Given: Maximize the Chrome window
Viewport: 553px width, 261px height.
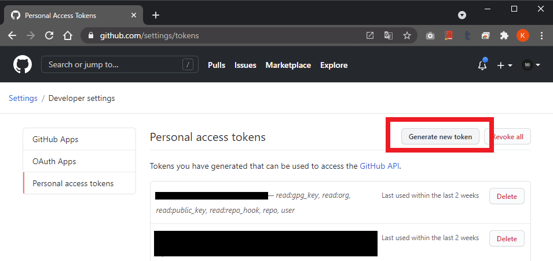Looking at the screenshot, I should click(514, 9).
